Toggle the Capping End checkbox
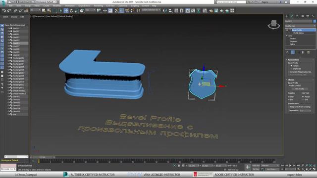 289,99
